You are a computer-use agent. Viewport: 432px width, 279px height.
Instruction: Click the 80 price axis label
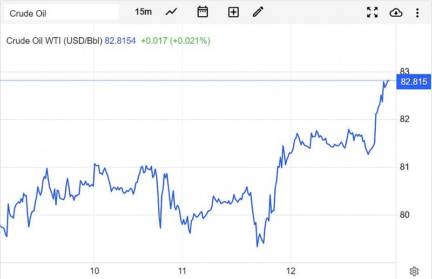pyautogui.click(x=405, y=215)
